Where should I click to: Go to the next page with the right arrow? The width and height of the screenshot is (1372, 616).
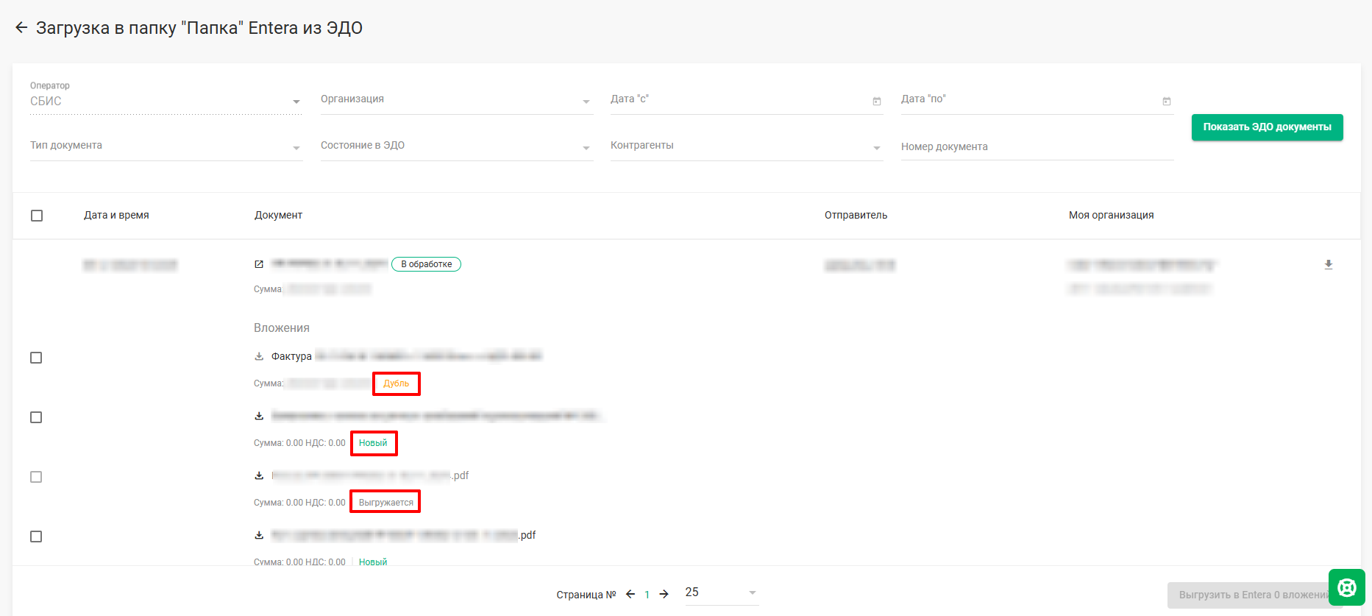click(664, 594)
